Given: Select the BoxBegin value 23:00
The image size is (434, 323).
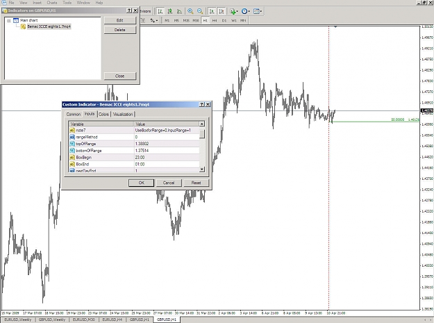Looking at the screenshot, I should (140, 158).
